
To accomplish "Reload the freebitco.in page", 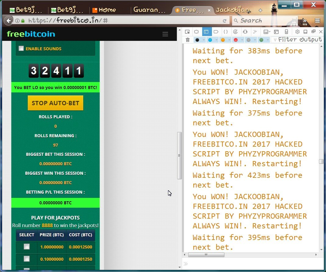I will 224,21.
